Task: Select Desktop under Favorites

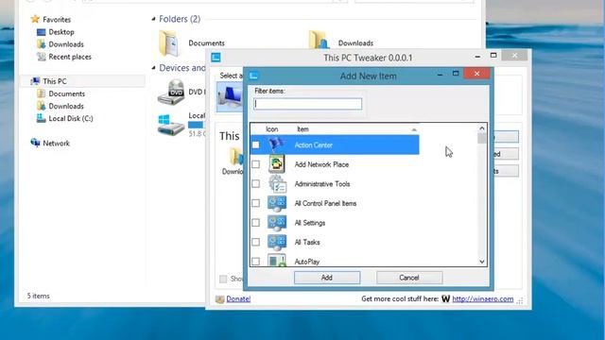Action: tap(61, 32)
